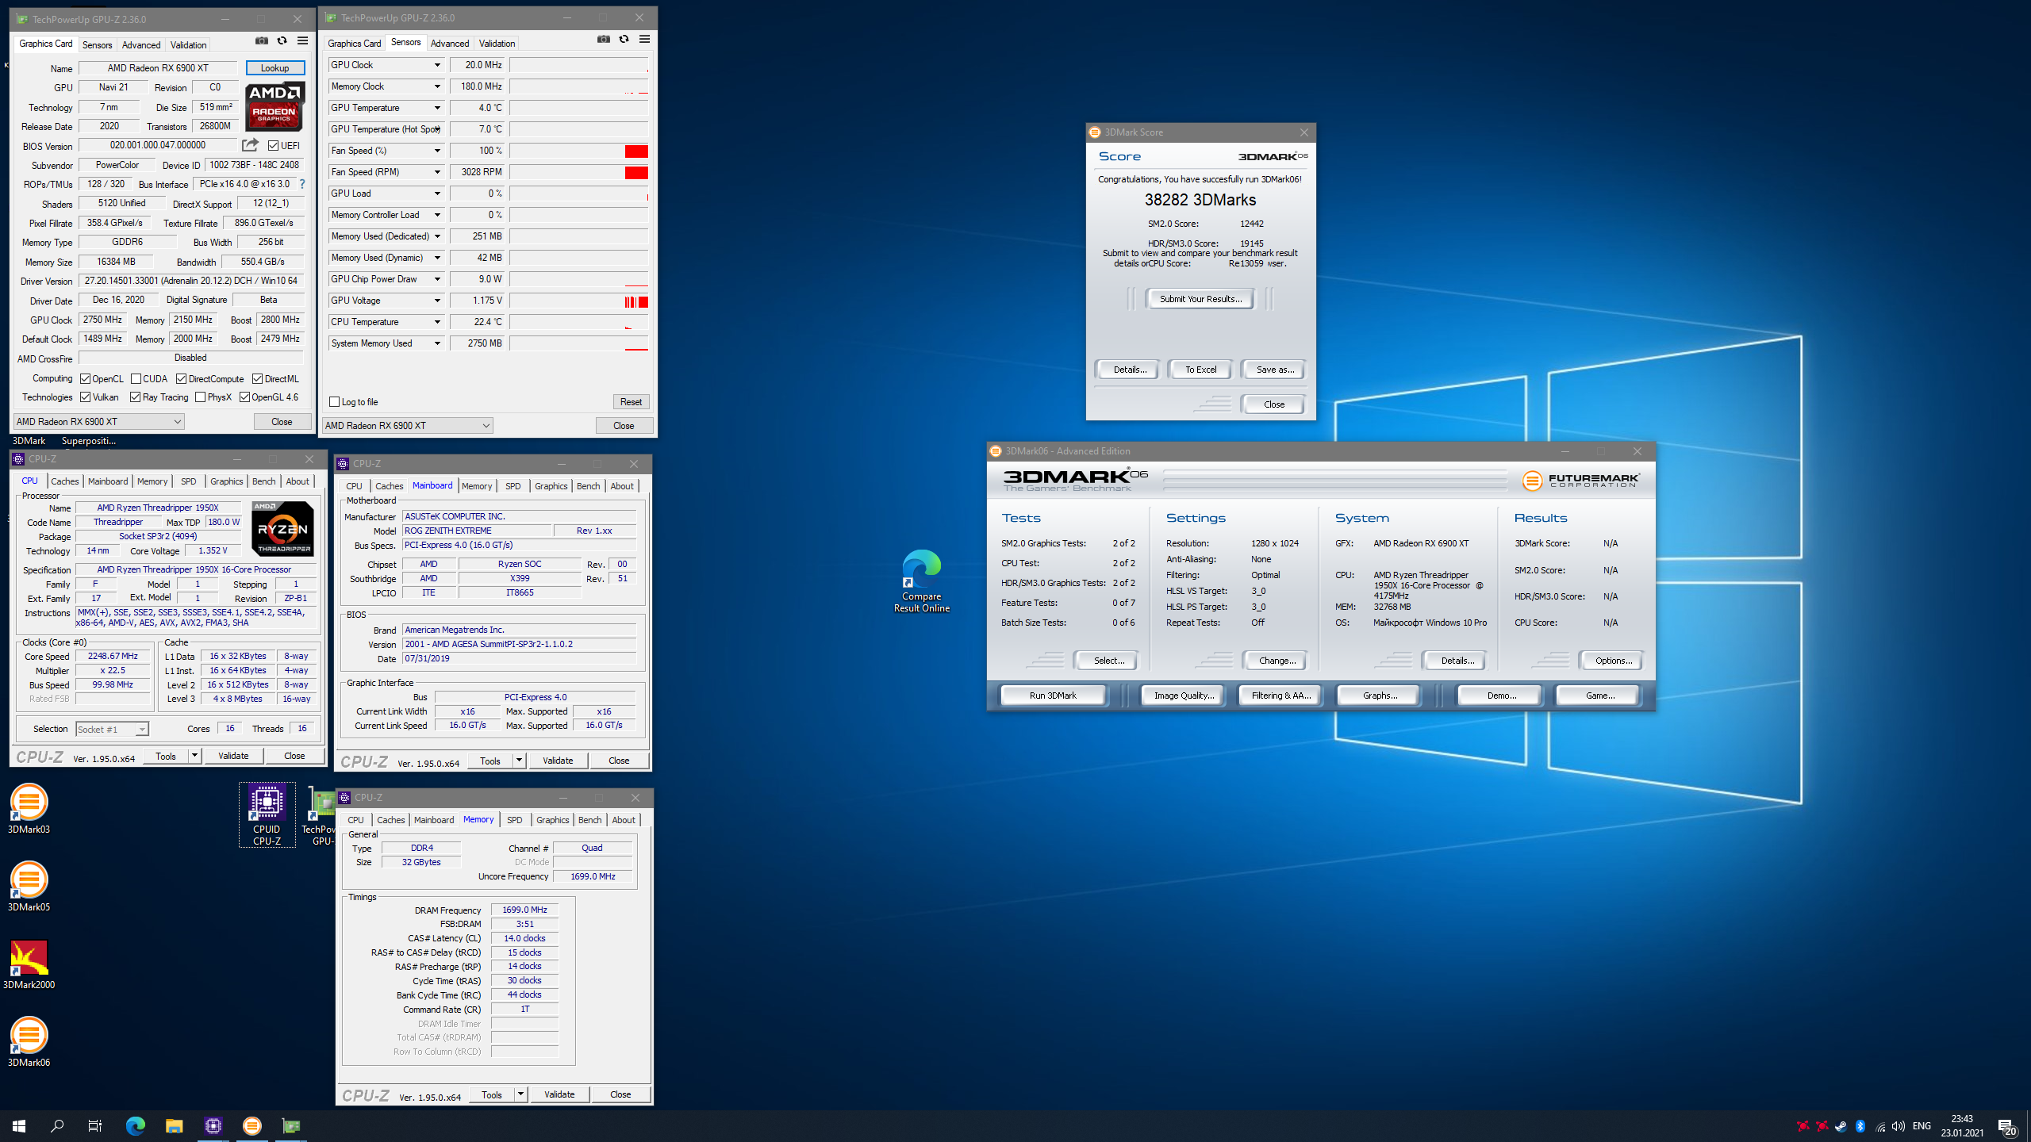Switch to Validation tab in GPU-Z Sensors window
The image size is (2031, 1142).
click(497, 44)
